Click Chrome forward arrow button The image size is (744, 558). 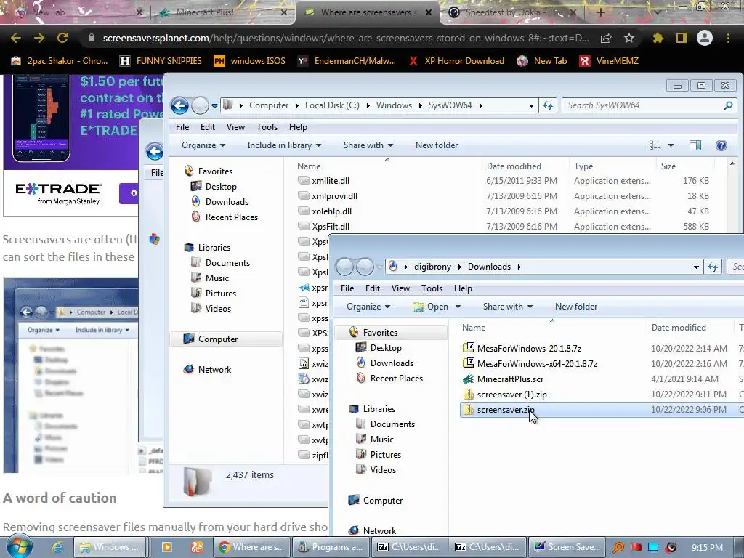39,38
